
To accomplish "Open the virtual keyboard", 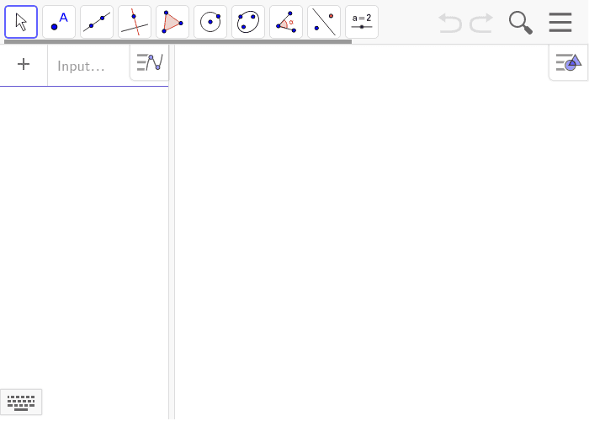I will point(21,402).
